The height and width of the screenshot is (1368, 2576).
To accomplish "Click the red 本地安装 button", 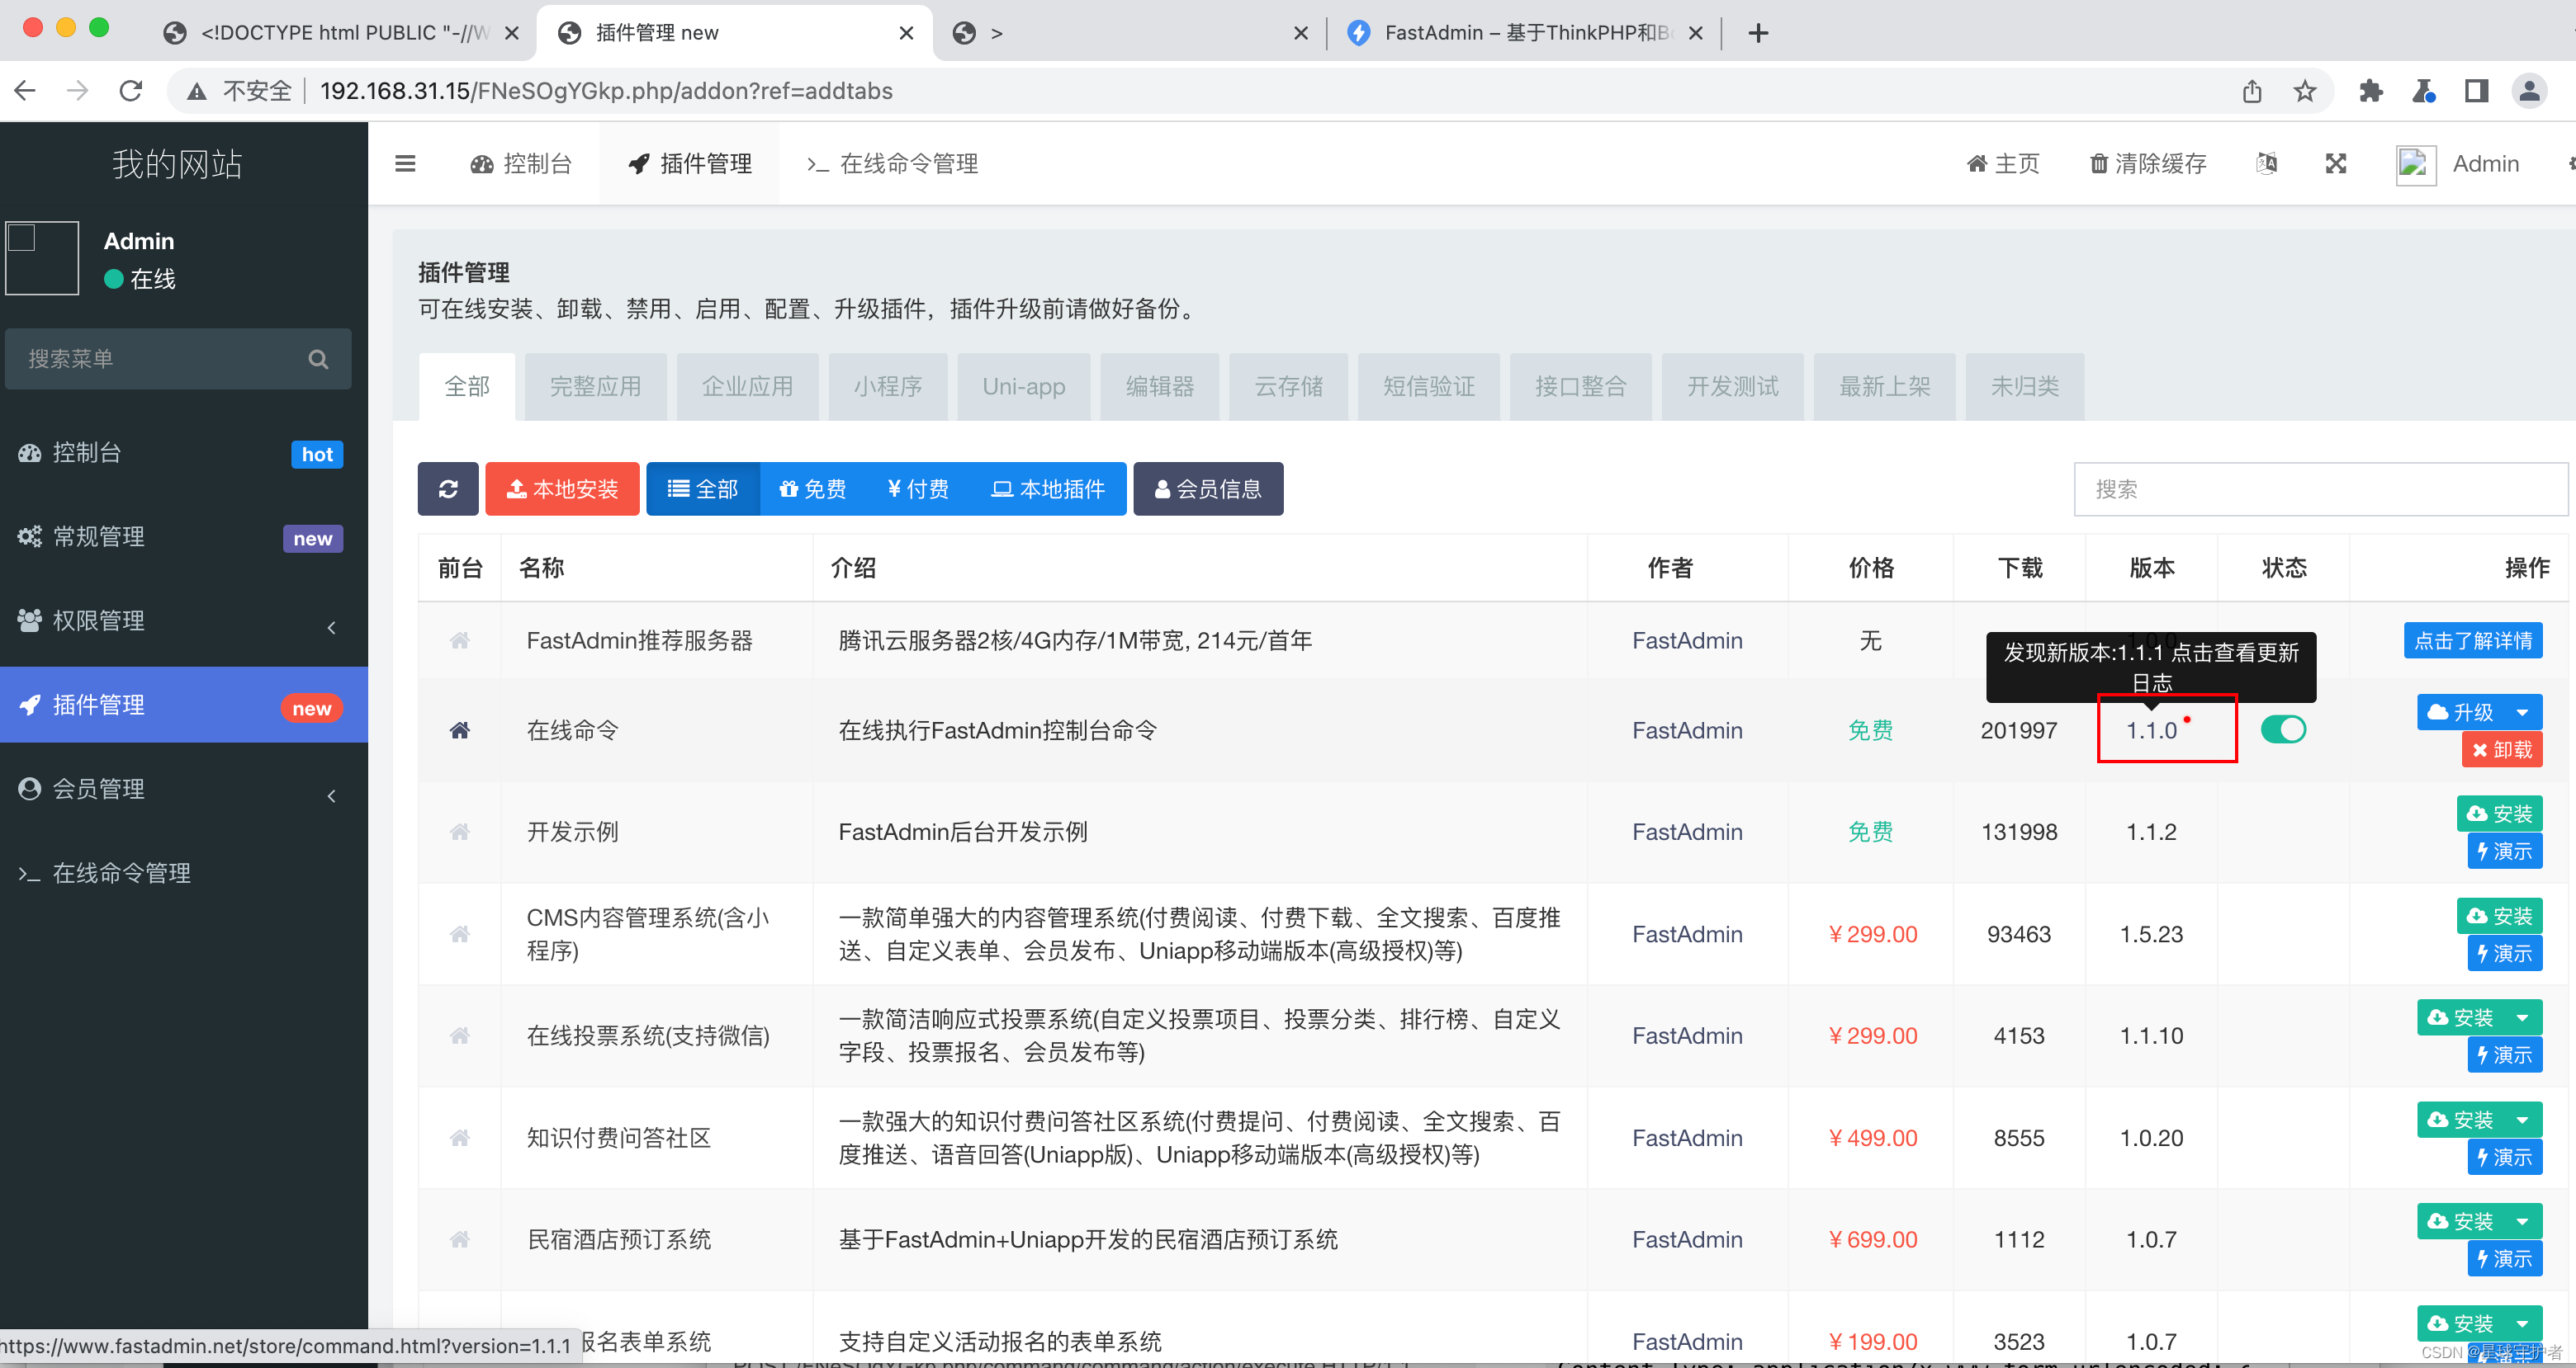I will click(562, 488).
